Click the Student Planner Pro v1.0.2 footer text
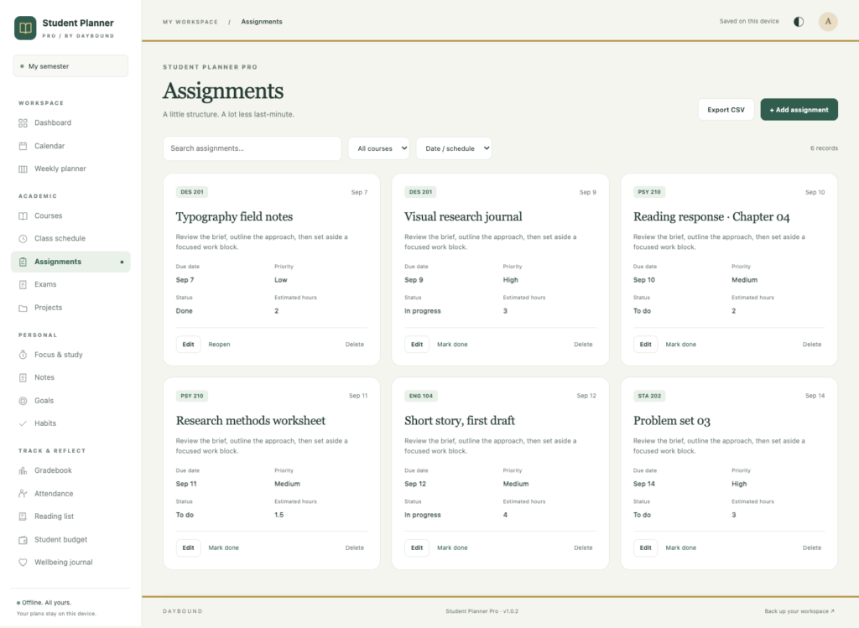Screen dimensions: 859x628 click(482, 611)
